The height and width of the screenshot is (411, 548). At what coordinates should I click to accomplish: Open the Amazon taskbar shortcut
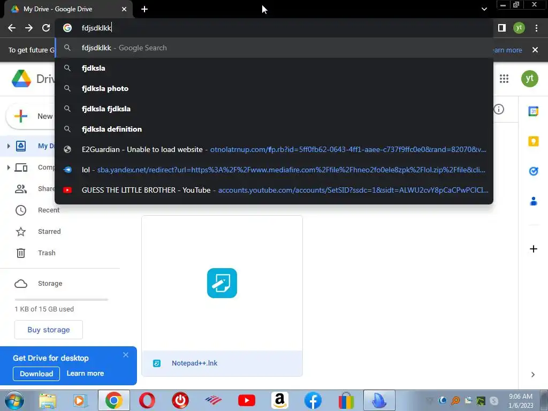click(279, 400)
